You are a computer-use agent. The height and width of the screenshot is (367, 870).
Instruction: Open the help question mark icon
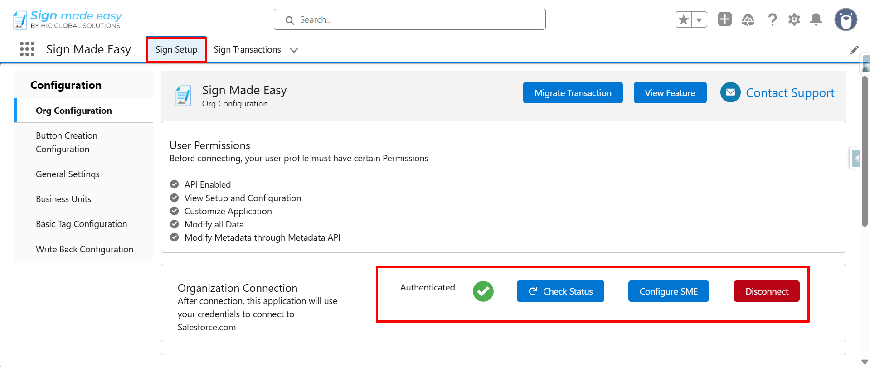[772, 19]
